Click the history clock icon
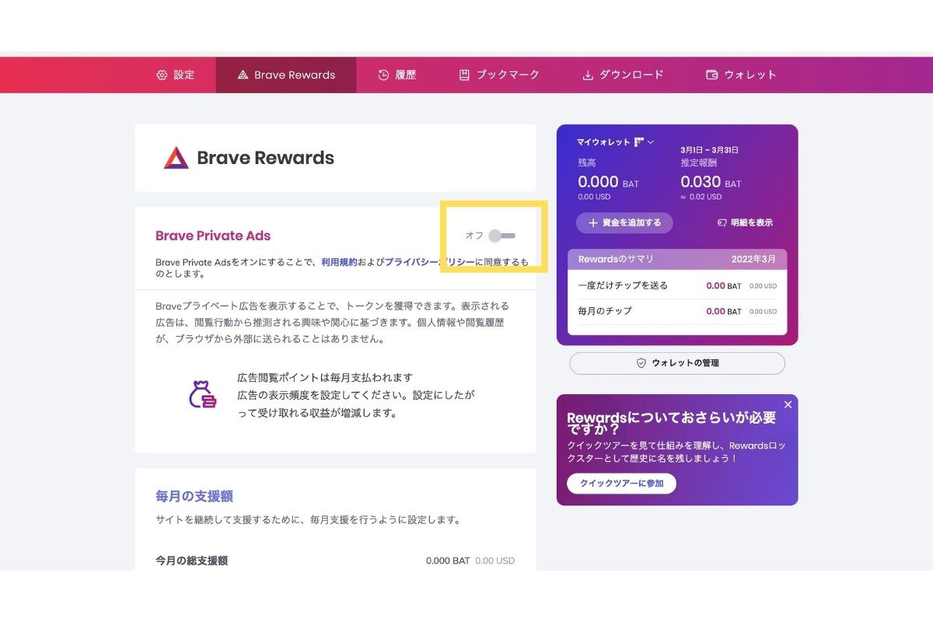 point(383,75)
